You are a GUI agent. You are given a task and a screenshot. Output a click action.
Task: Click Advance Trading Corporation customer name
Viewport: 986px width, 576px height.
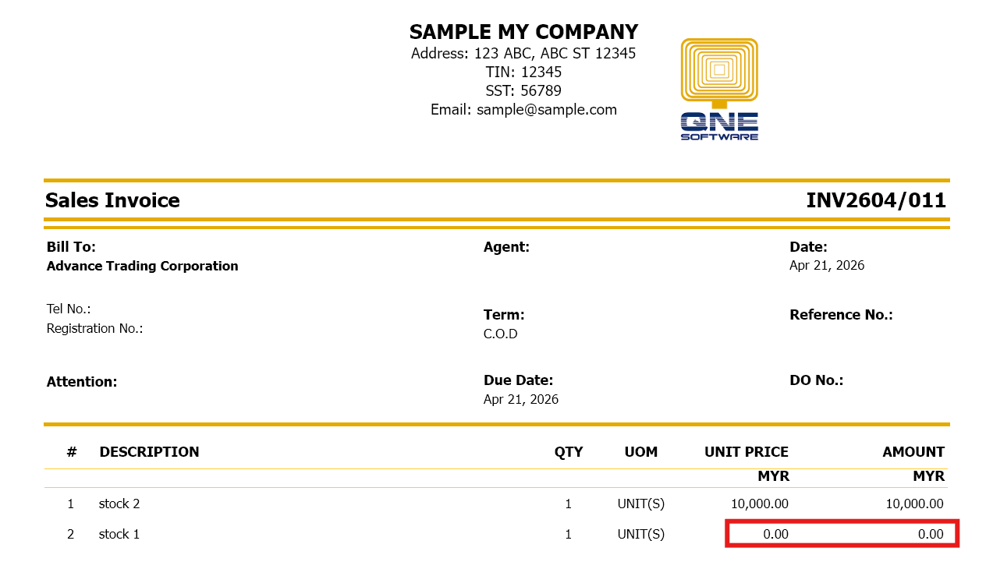142,267
